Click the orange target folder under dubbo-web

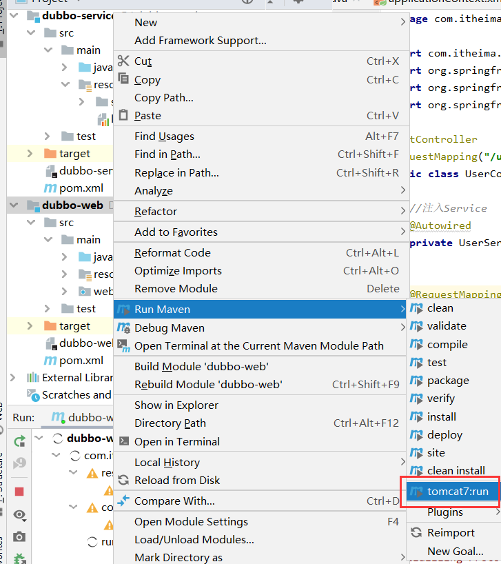[50, 325]
